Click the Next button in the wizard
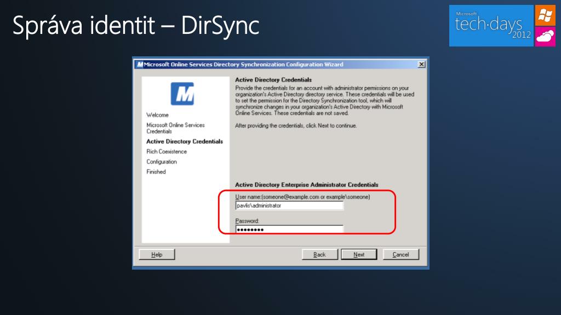561x315 pixels. [359, 254]
